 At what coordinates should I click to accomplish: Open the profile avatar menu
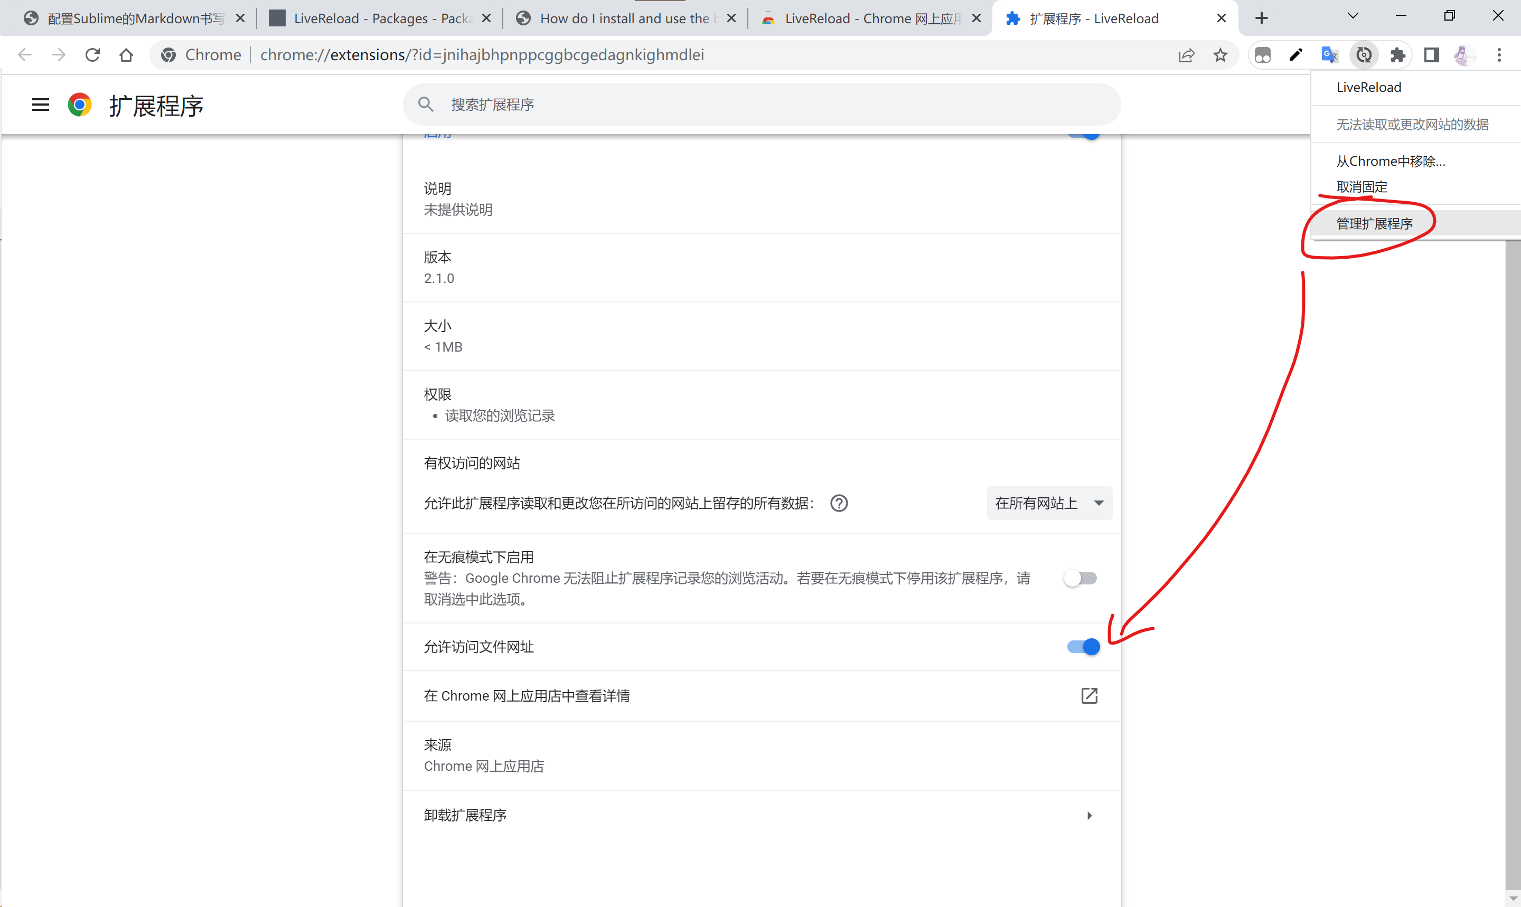(x=1464, y=55)
